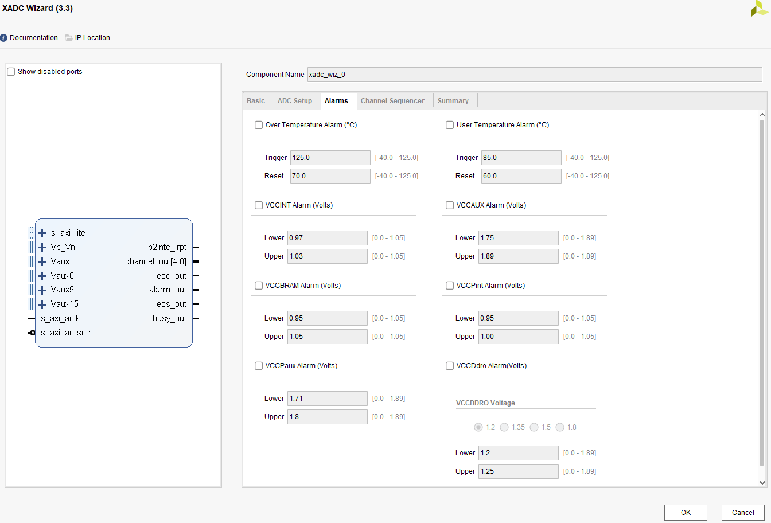The height and width of the screenshot is (523, 771).
Task: Enable User Temperature Alarm checkbox
Action: (450, 125)
